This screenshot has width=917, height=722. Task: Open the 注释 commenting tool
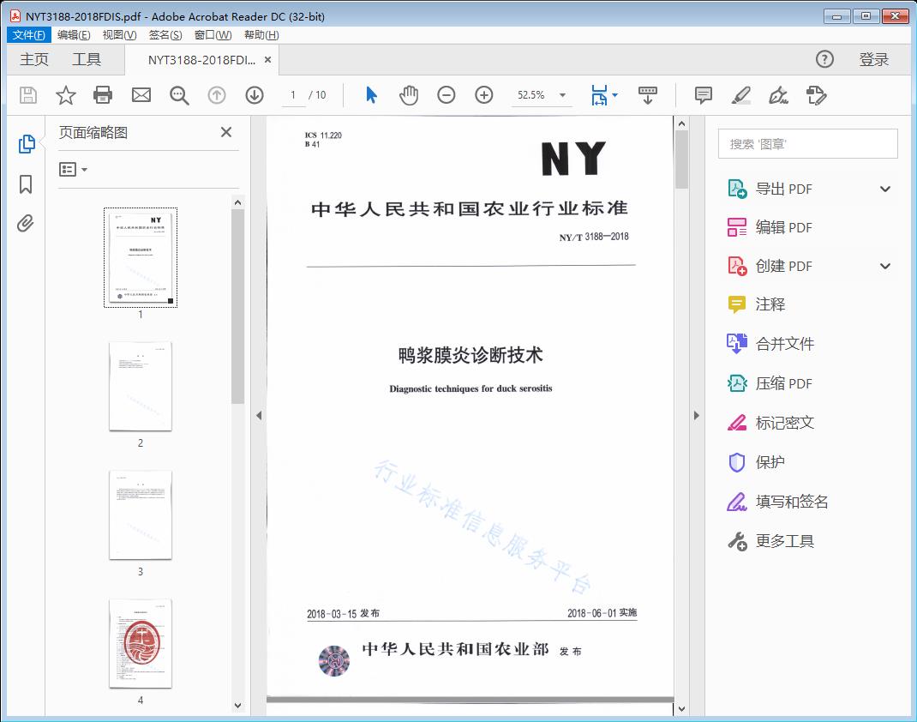point(758,304)
